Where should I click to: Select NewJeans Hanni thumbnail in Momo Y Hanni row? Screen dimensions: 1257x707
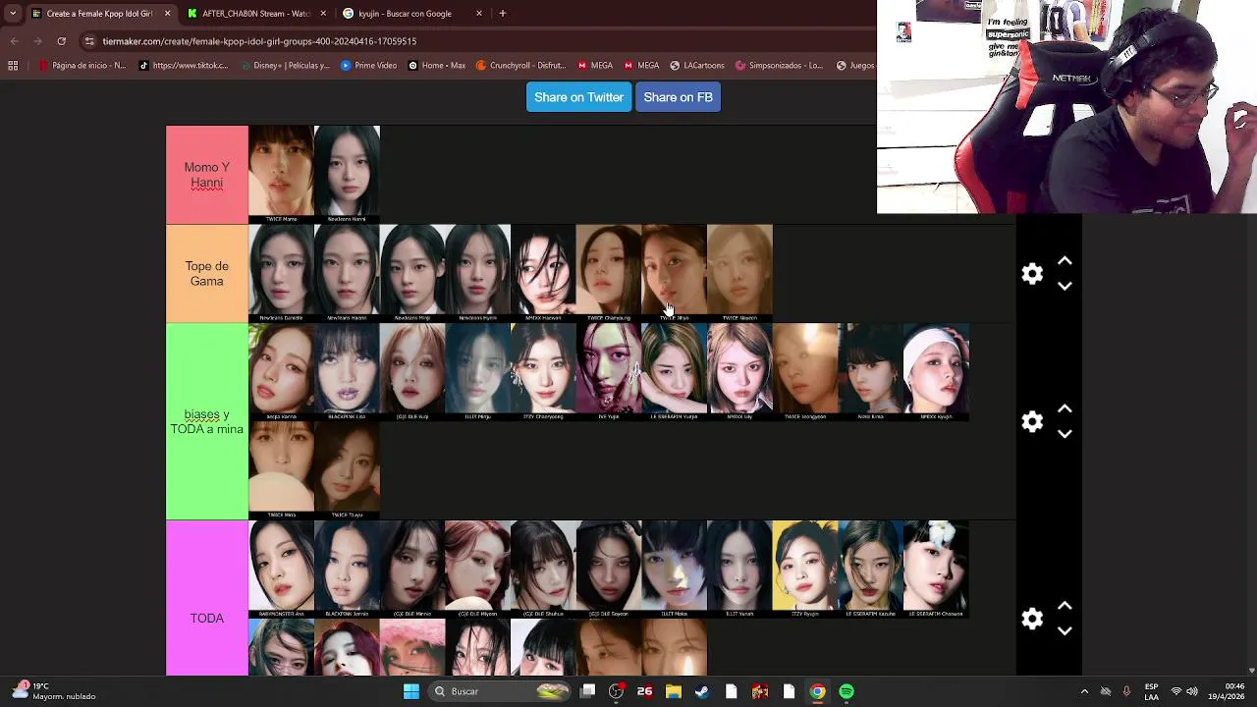347,174
